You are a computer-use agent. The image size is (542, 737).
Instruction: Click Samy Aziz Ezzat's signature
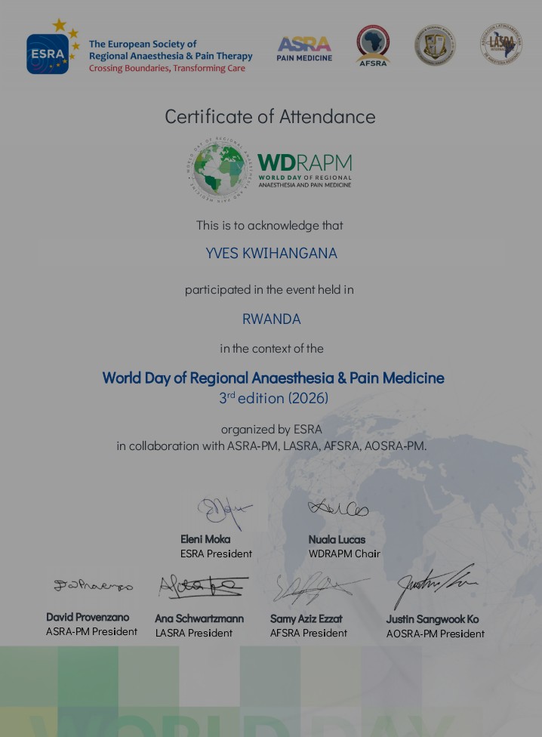[x=320, y=587]
